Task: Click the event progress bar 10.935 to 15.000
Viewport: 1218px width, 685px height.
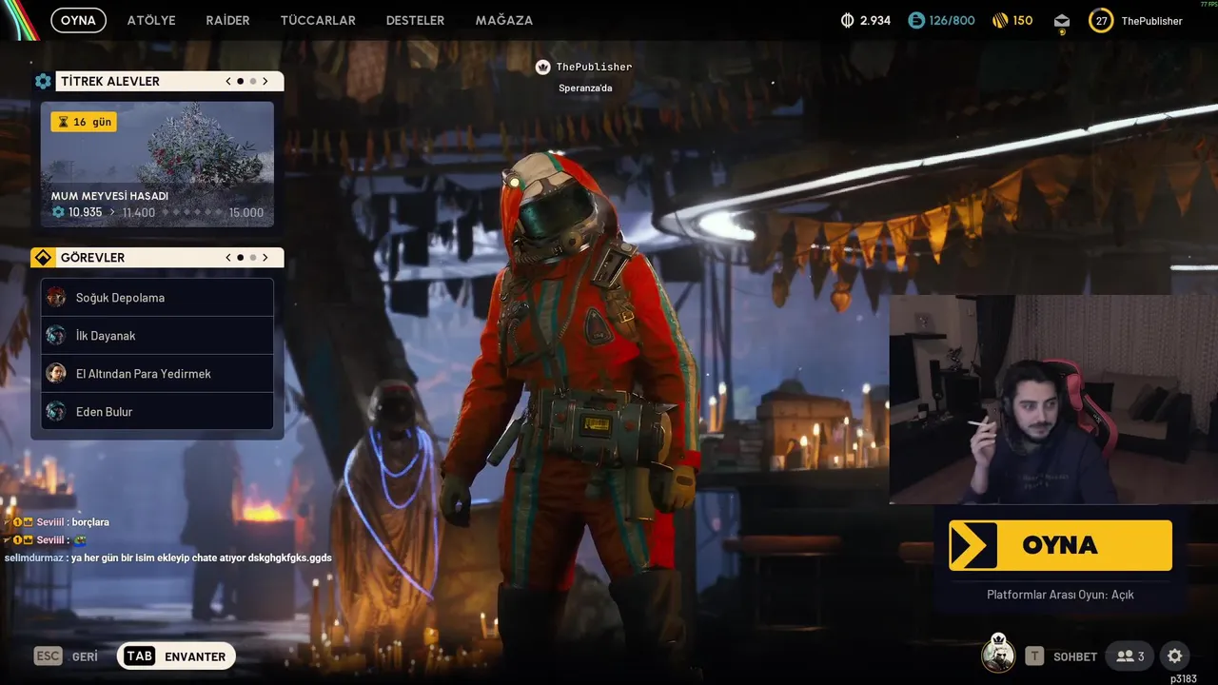Action: coord(157,212)
